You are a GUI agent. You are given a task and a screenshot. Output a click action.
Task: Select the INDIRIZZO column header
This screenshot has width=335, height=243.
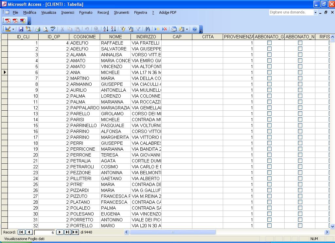click(x=146, y=37)
